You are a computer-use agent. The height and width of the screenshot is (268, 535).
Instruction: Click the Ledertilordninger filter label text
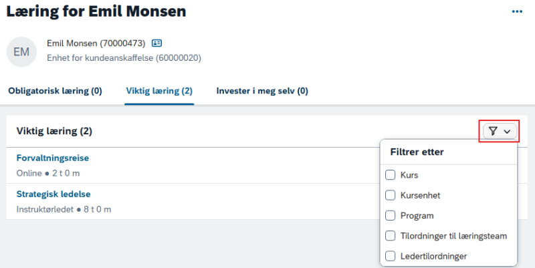pos(433,256)
